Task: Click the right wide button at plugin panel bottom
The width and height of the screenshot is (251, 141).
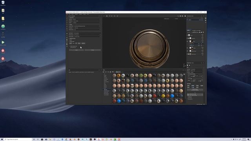Action: tap(93, 50)
